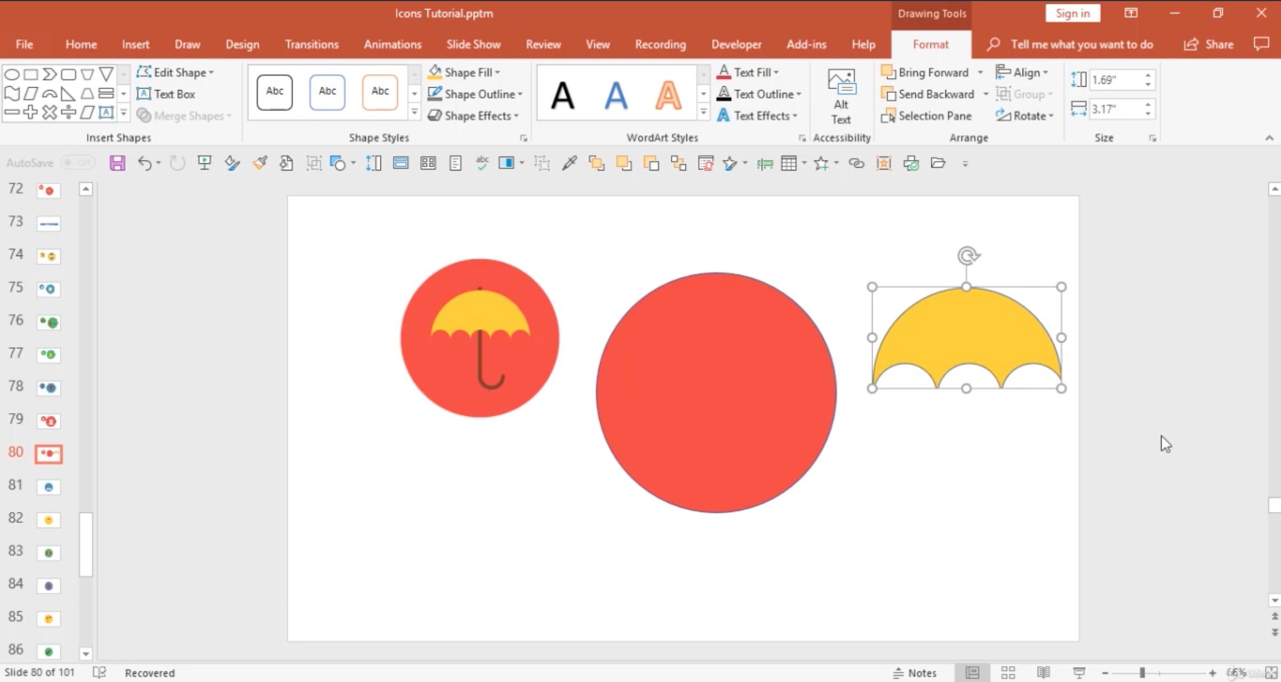Show the Notes pane

915,672
